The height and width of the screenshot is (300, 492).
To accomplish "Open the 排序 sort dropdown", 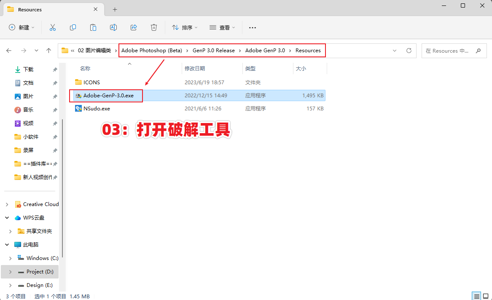I will point(185,27).
